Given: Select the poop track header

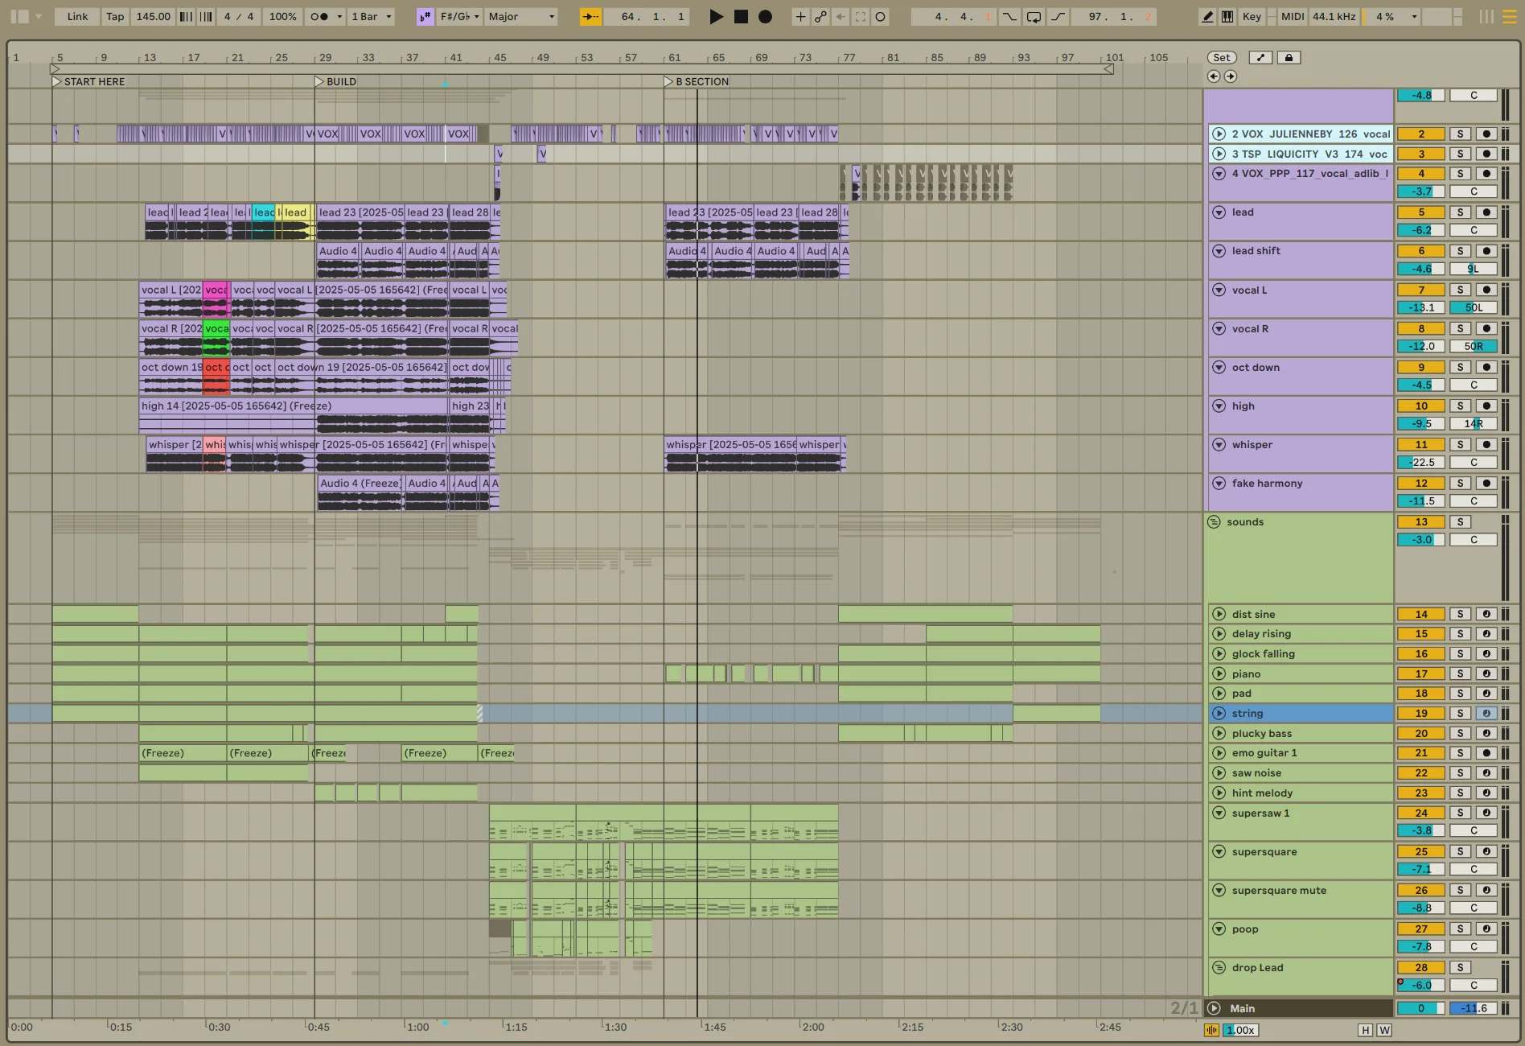Looking at the screenshot, I should [1301, 938].
